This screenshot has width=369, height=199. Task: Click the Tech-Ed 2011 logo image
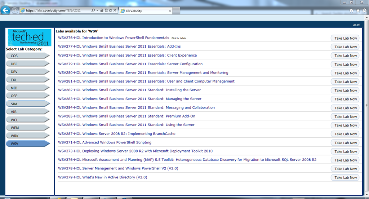pyautogui.click(x=30, y=37)
